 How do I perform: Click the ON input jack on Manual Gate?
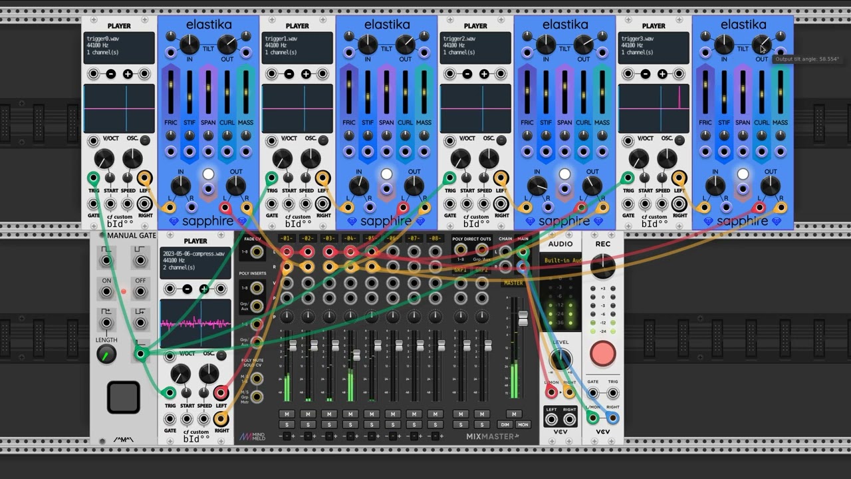106,293
